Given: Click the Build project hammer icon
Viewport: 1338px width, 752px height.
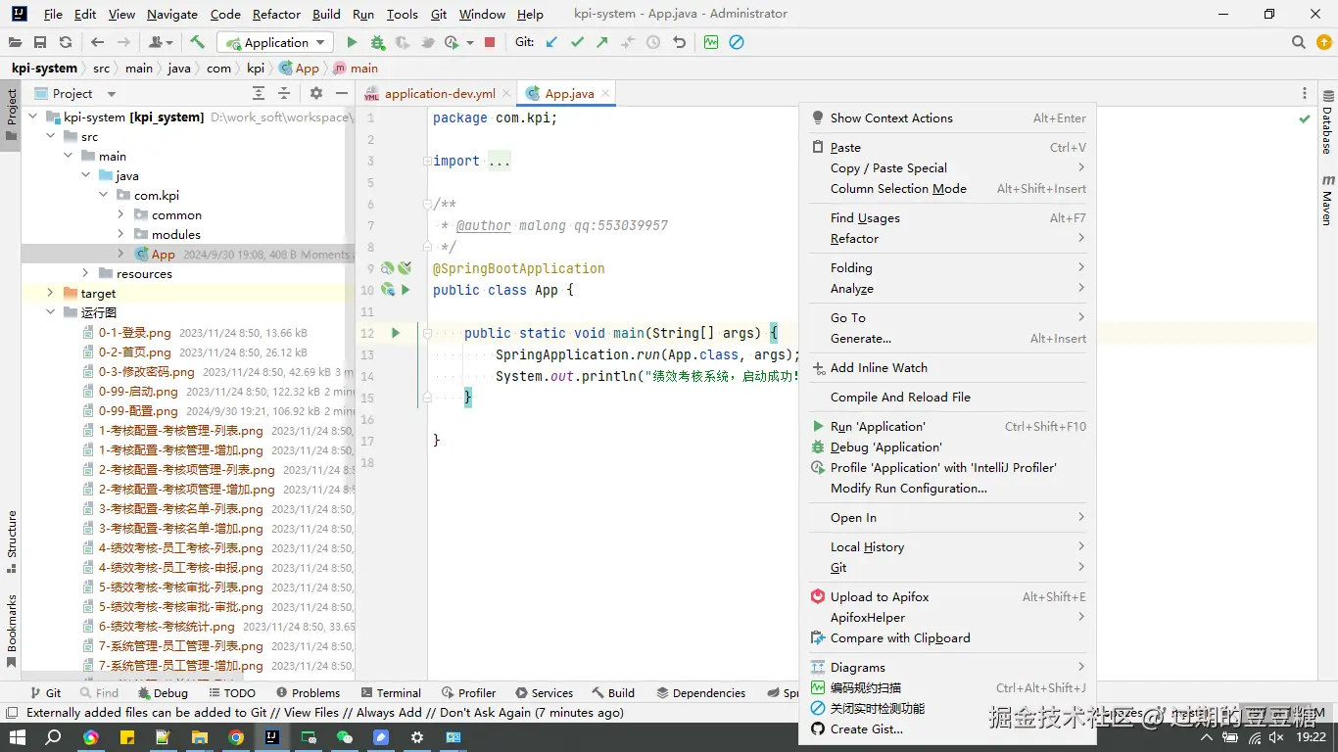Looking at the screenshot, I should pyautogui.click(x=198, y=42).
